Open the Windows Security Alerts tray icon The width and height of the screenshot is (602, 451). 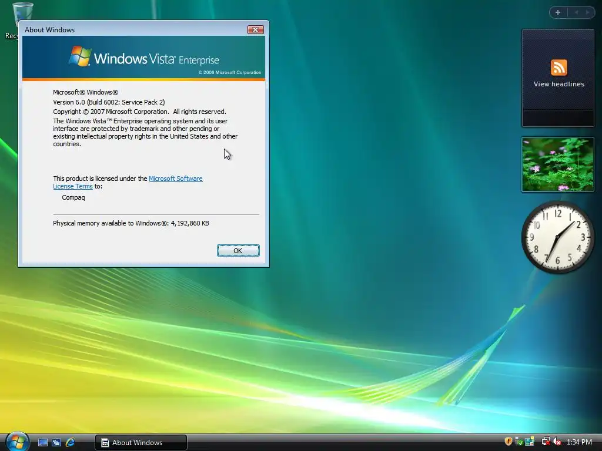tap(508, 442)
